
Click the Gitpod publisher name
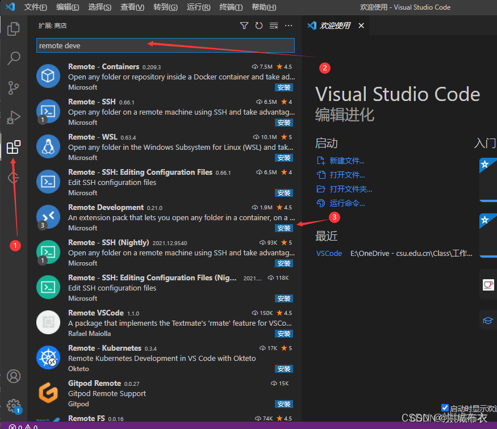78,404
